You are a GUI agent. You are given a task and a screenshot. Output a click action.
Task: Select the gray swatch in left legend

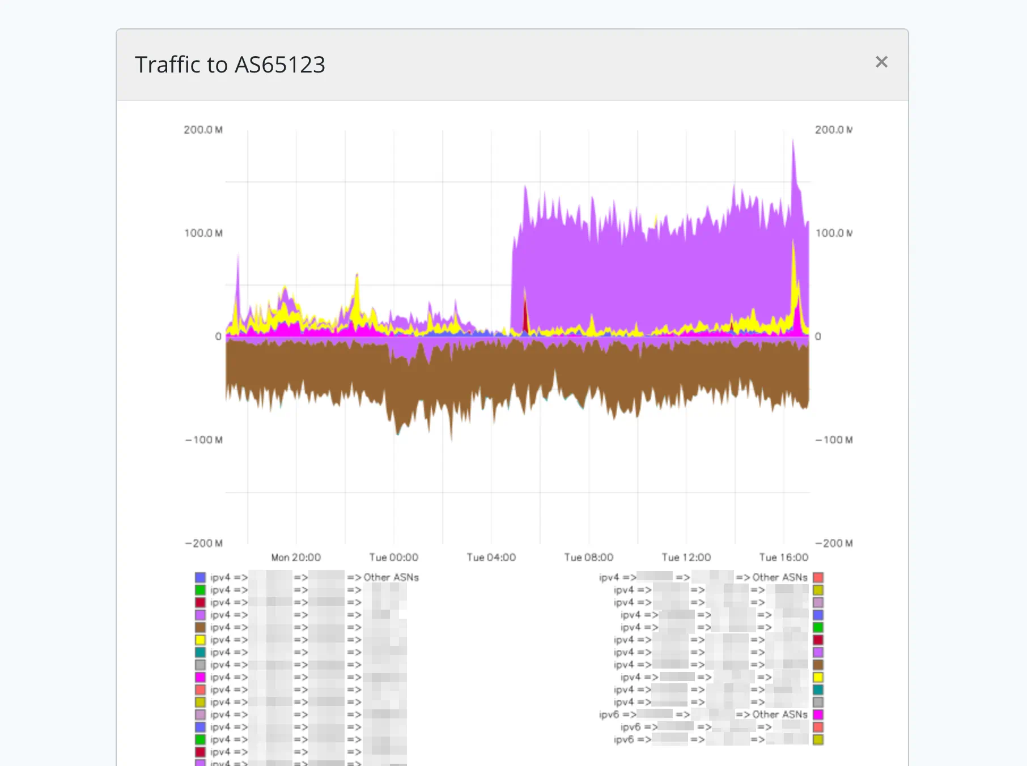pos(200,665)
